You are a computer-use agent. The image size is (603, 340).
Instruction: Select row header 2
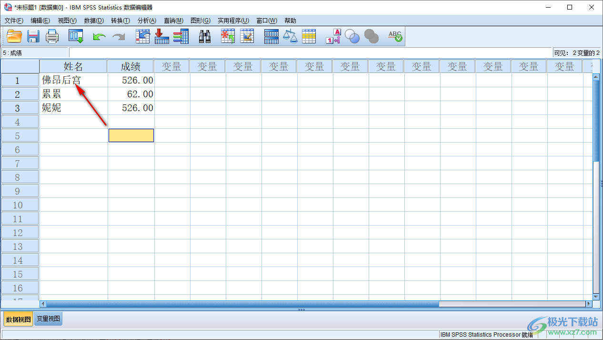click(20, 94)
